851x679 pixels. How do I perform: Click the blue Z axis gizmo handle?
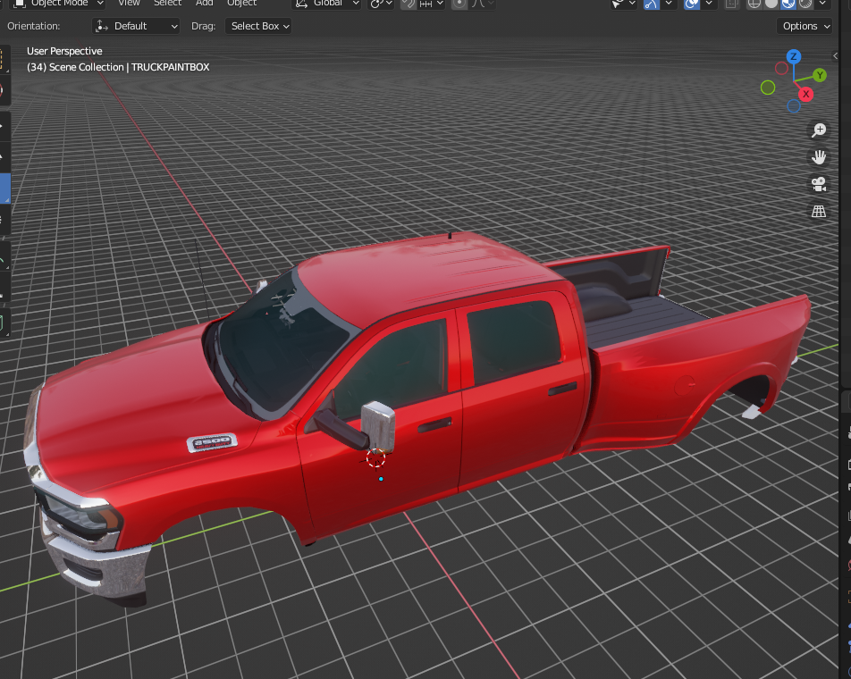(x=794, y=56)
